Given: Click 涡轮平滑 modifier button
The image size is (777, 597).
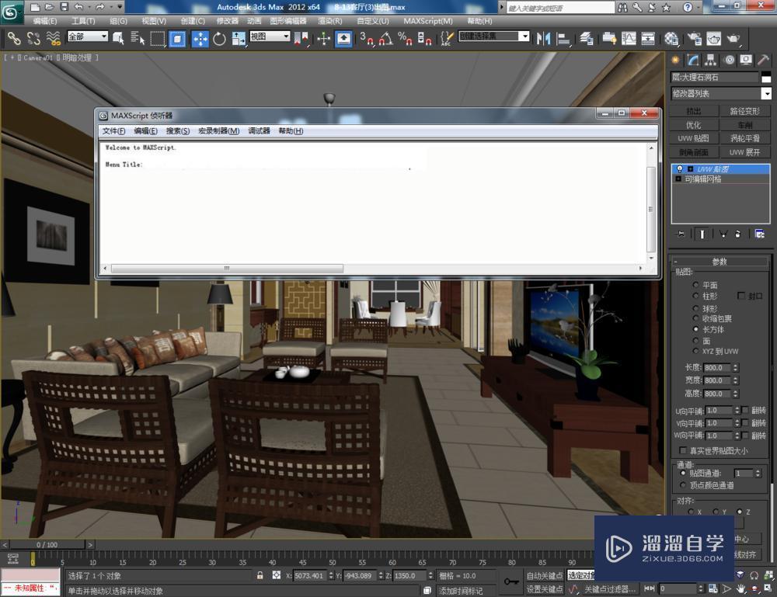Looking at the screenshot, I should (x=744, y=138).
